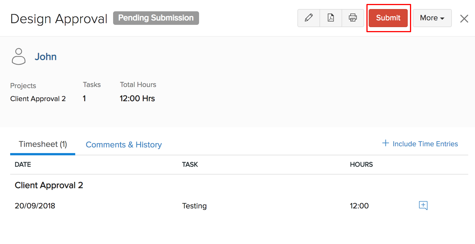Close the Design Approval panel

click(x=464, y=19)
